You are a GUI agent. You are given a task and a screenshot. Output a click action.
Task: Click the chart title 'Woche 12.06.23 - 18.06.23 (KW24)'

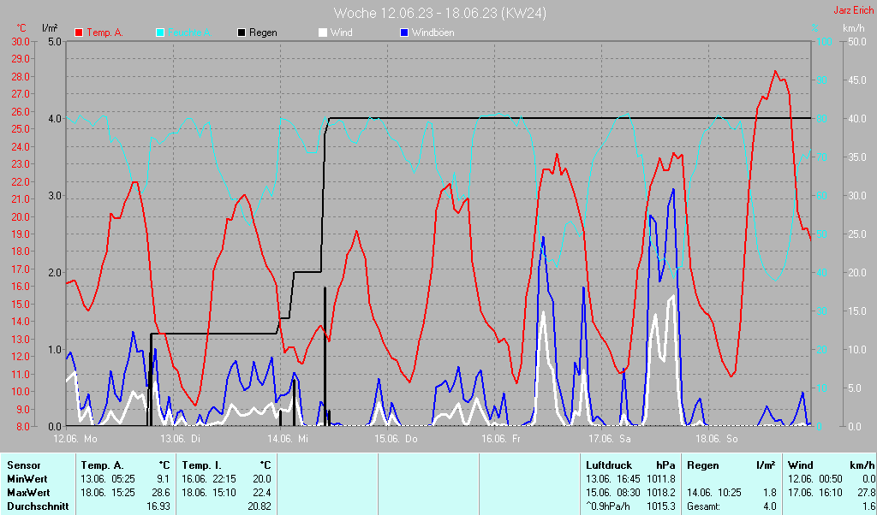(x=439, y=13)
